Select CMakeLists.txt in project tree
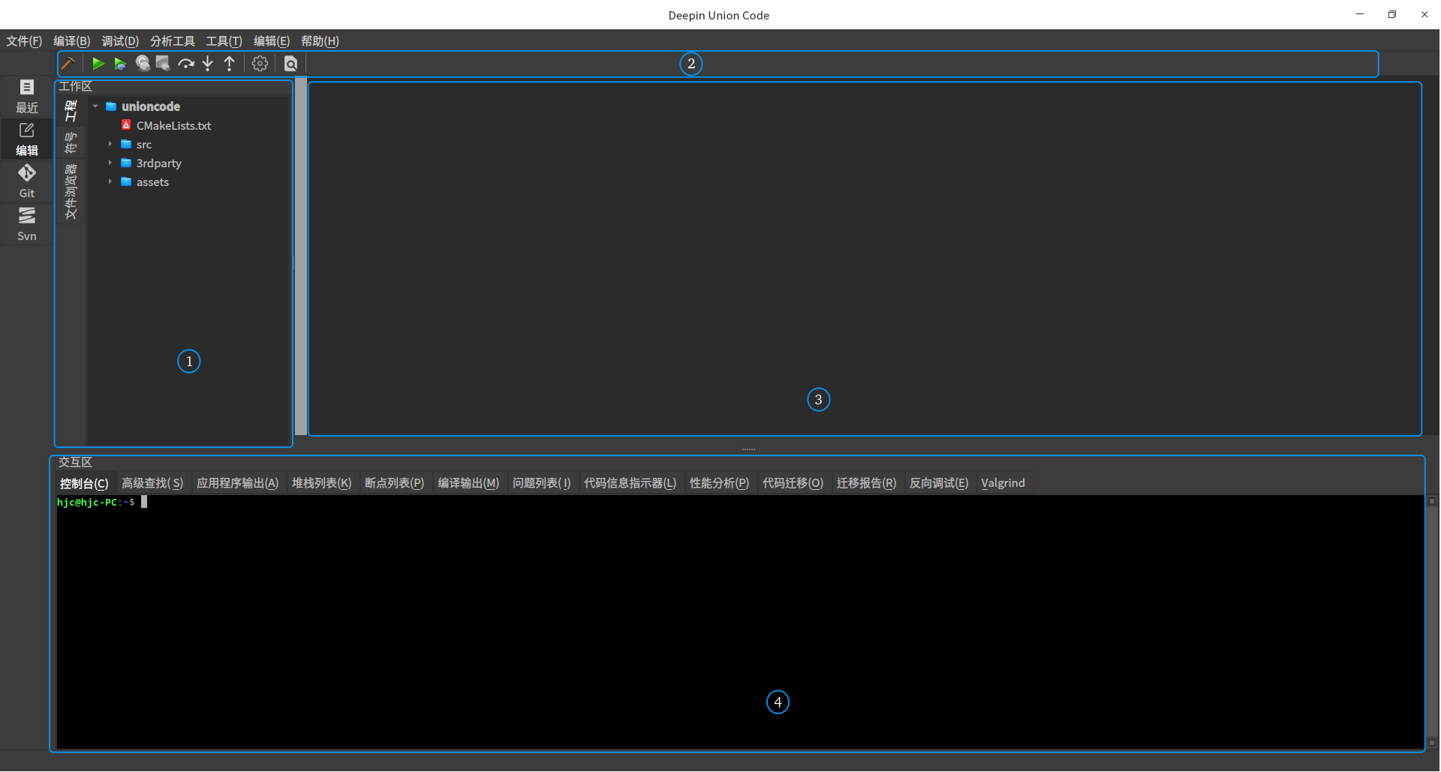The height and width of the screenshot is (772, 1441). point(174,125)
